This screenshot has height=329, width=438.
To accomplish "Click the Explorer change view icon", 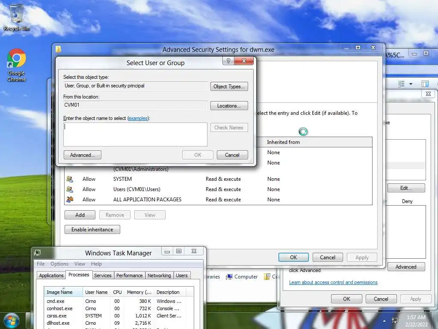I will pyautogui.click(x=401, y=84).
